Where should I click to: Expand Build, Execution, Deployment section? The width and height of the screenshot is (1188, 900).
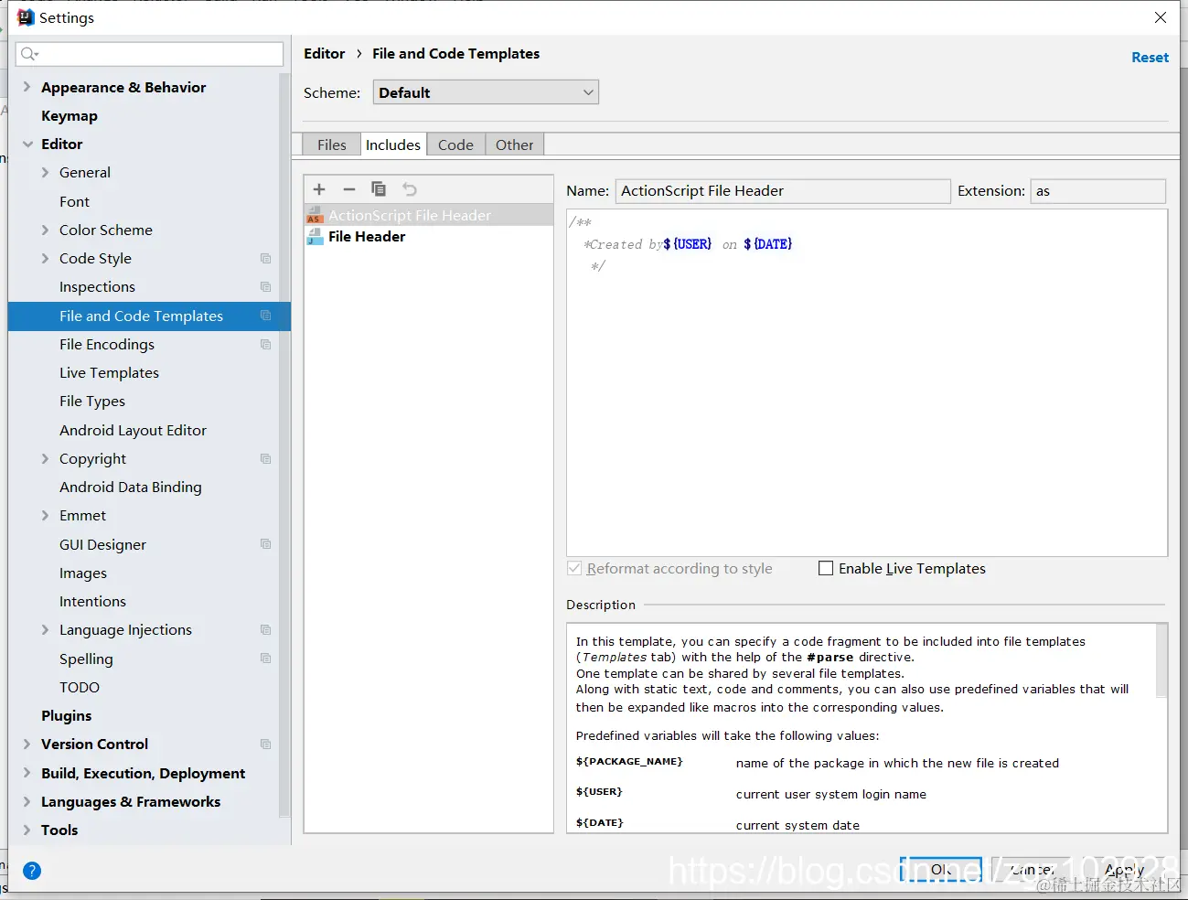point(27,774)
